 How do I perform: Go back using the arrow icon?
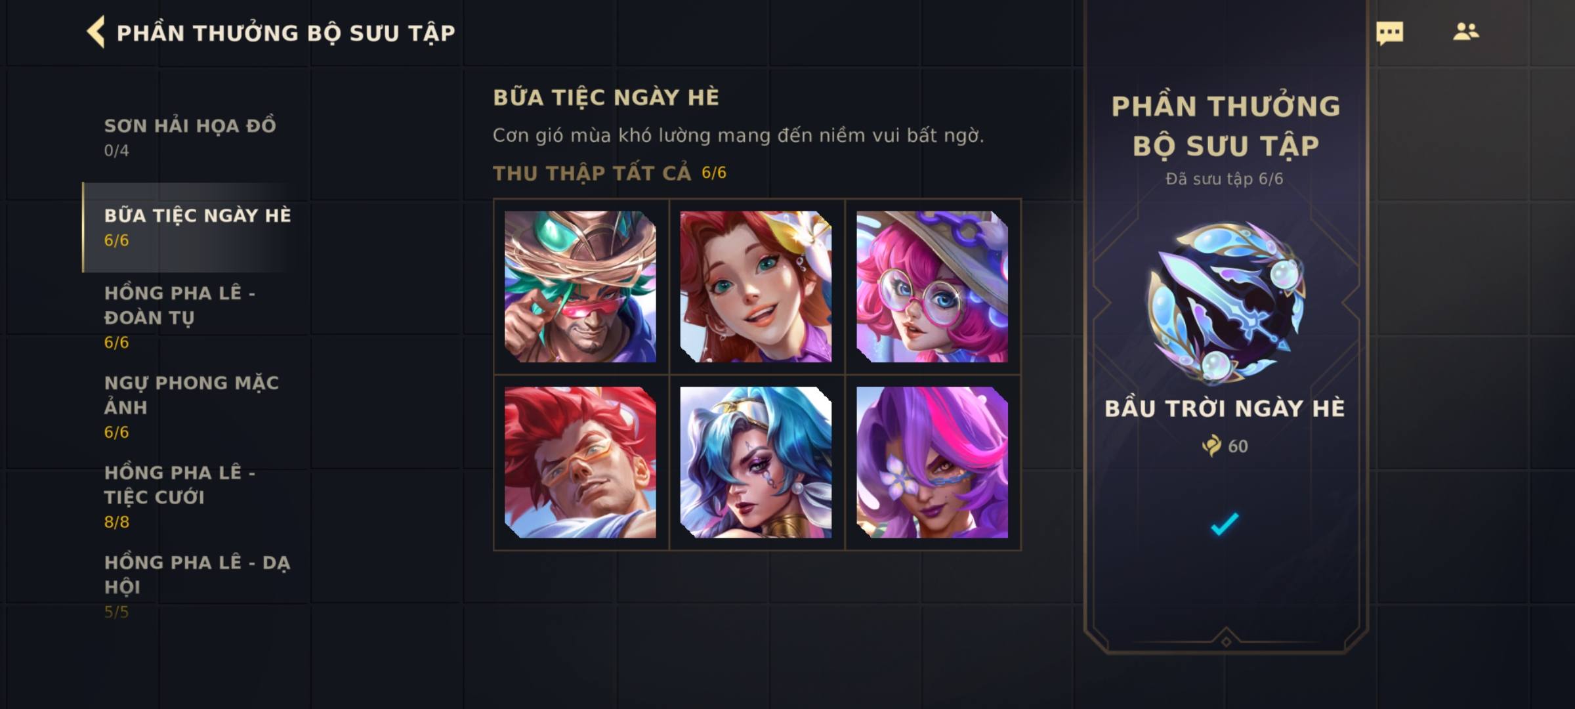(96, 33)
